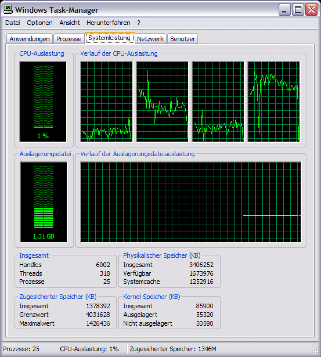Click the Handles label
This screenshot has width=321, height=357.
coord(30,265)
